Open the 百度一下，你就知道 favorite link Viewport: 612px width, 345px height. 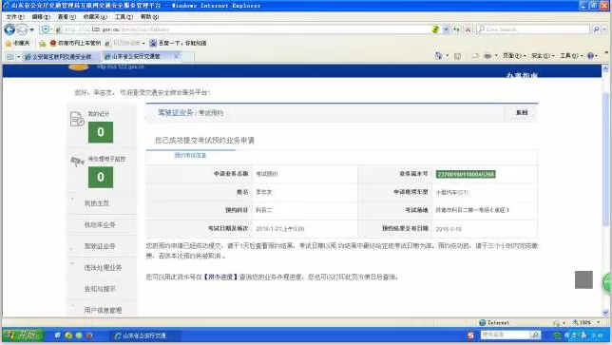click(178, 43)
